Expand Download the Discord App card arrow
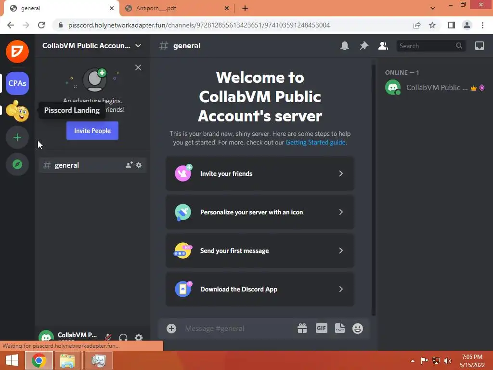The width and height of the screenshot is (493, 370). point(341,289)
